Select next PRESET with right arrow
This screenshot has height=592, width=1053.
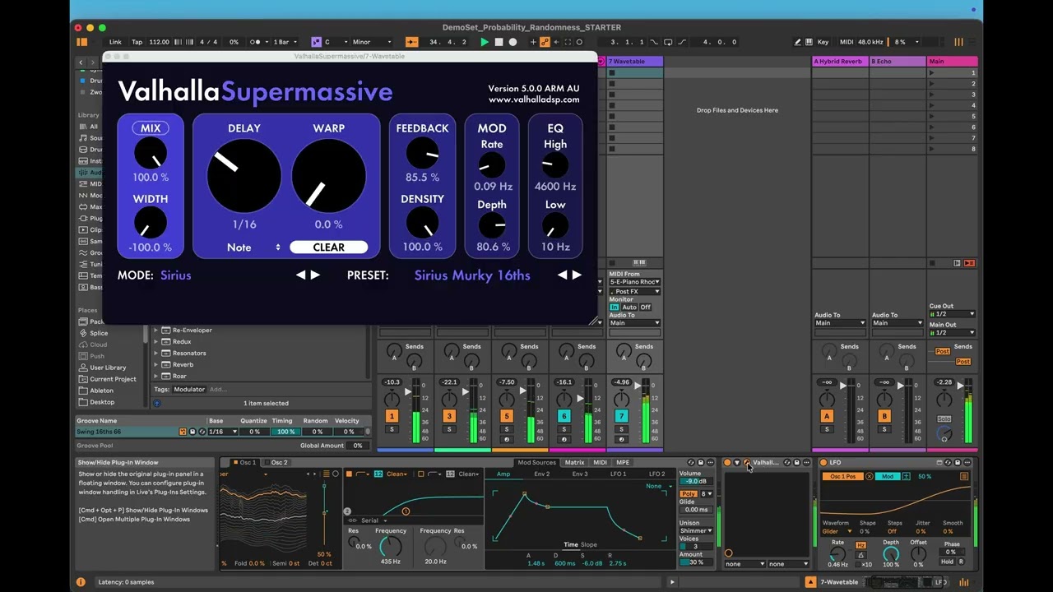click(x=576, y=275)
